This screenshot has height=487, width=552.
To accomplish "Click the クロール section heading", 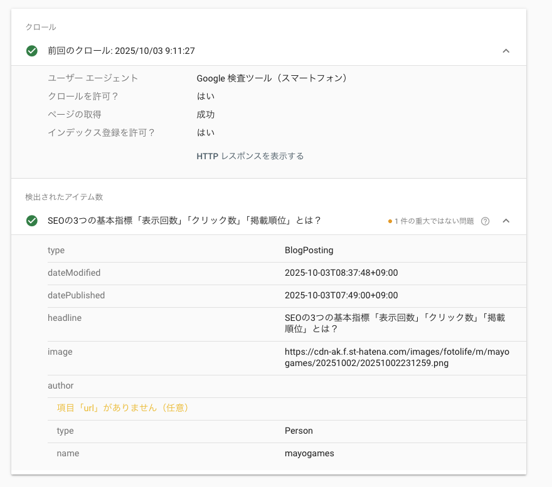I will 41,27.
